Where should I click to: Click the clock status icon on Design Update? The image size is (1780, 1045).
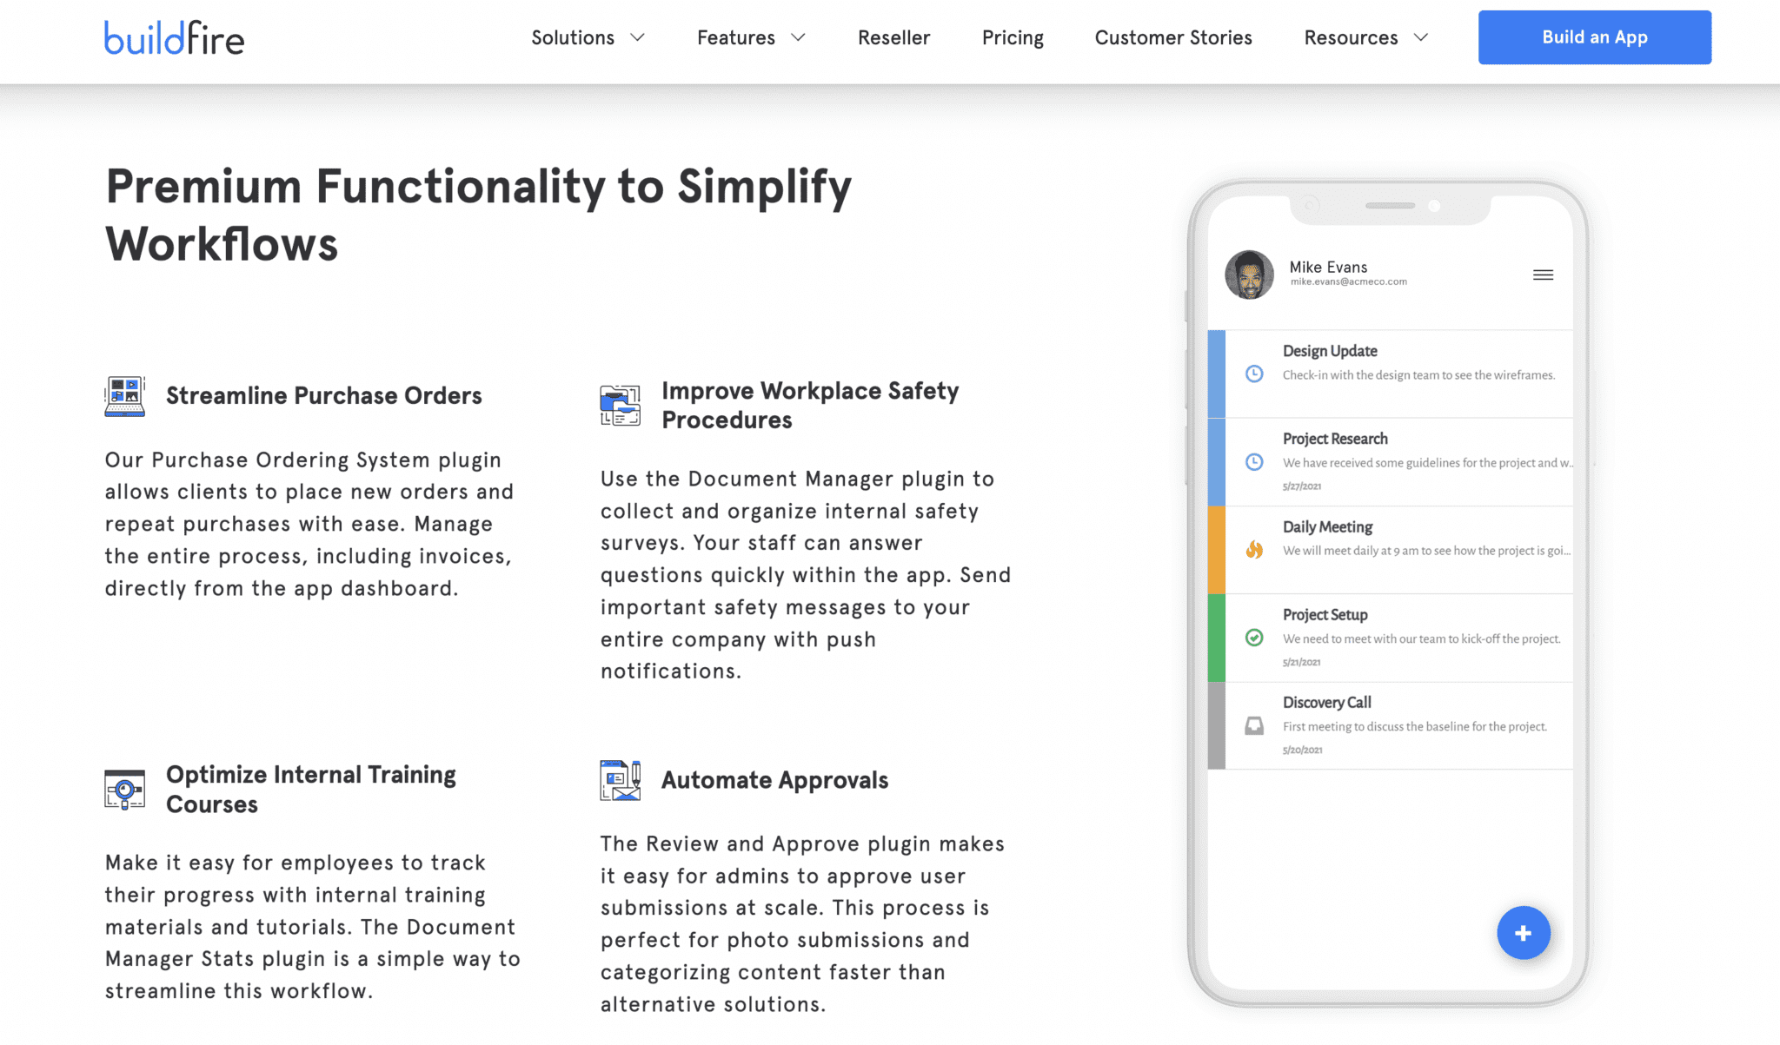pyautogui.click(x=1254, y=374)
